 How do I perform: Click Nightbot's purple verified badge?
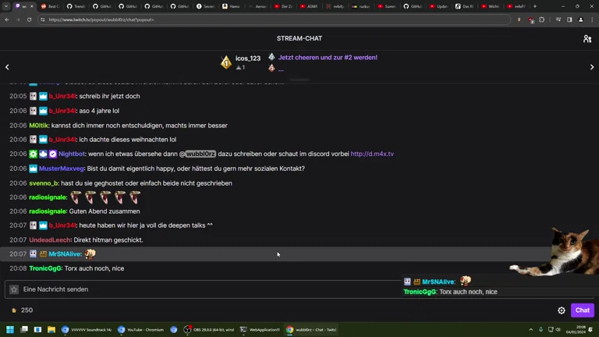tap(53, 154)
